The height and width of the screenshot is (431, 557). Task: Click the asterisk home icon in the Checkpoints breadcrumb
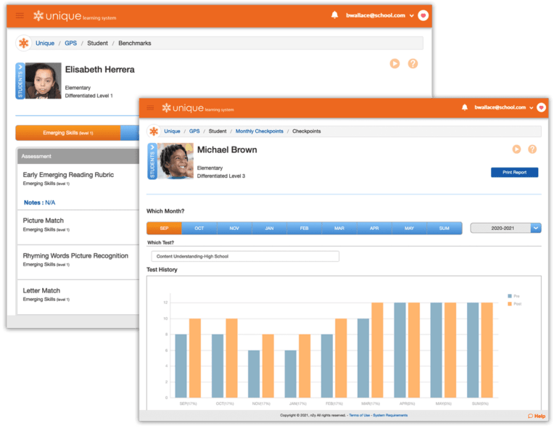(x=153, y=131)
